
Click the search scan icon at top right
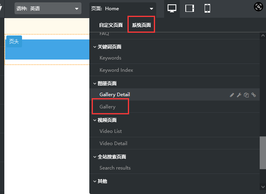click(258, 7)
